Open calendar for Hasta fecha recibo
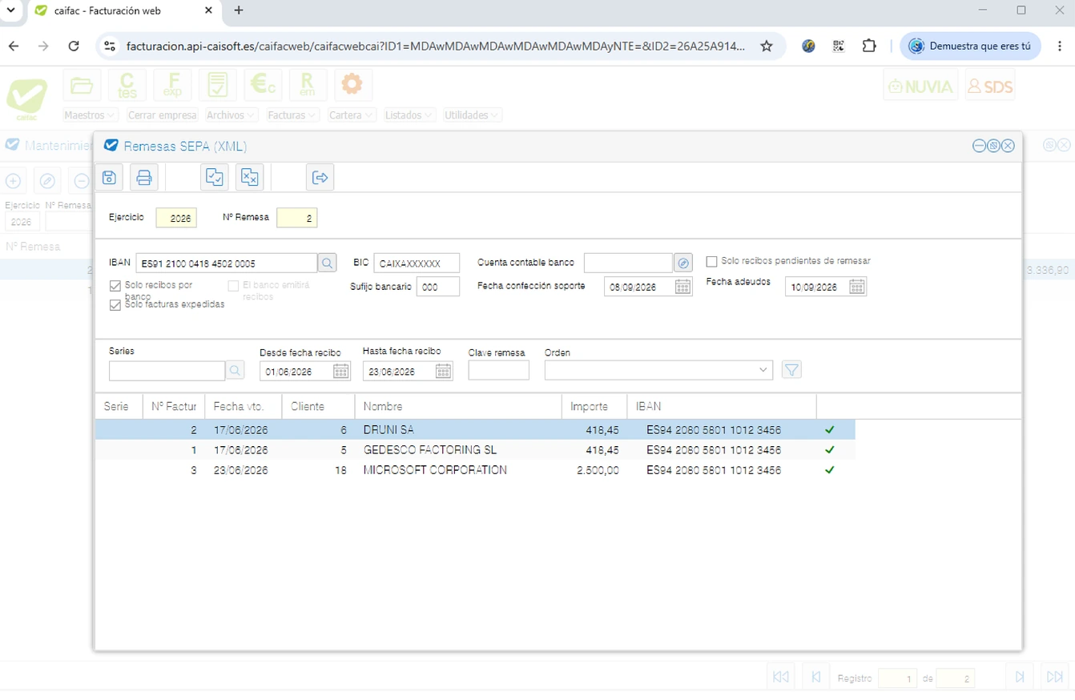The image size is (1075, 700). 443,371
